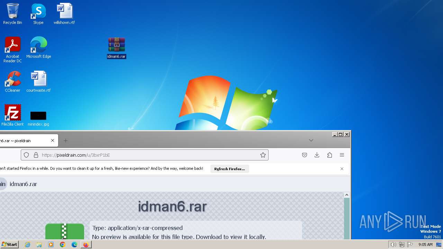Open the CCleaner desktop shortcut
Viewport: 443px width, 249px height.
(x=12, y=82)
